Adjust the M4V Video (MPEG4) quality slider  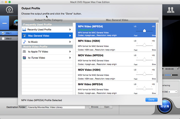pos(145,89)
